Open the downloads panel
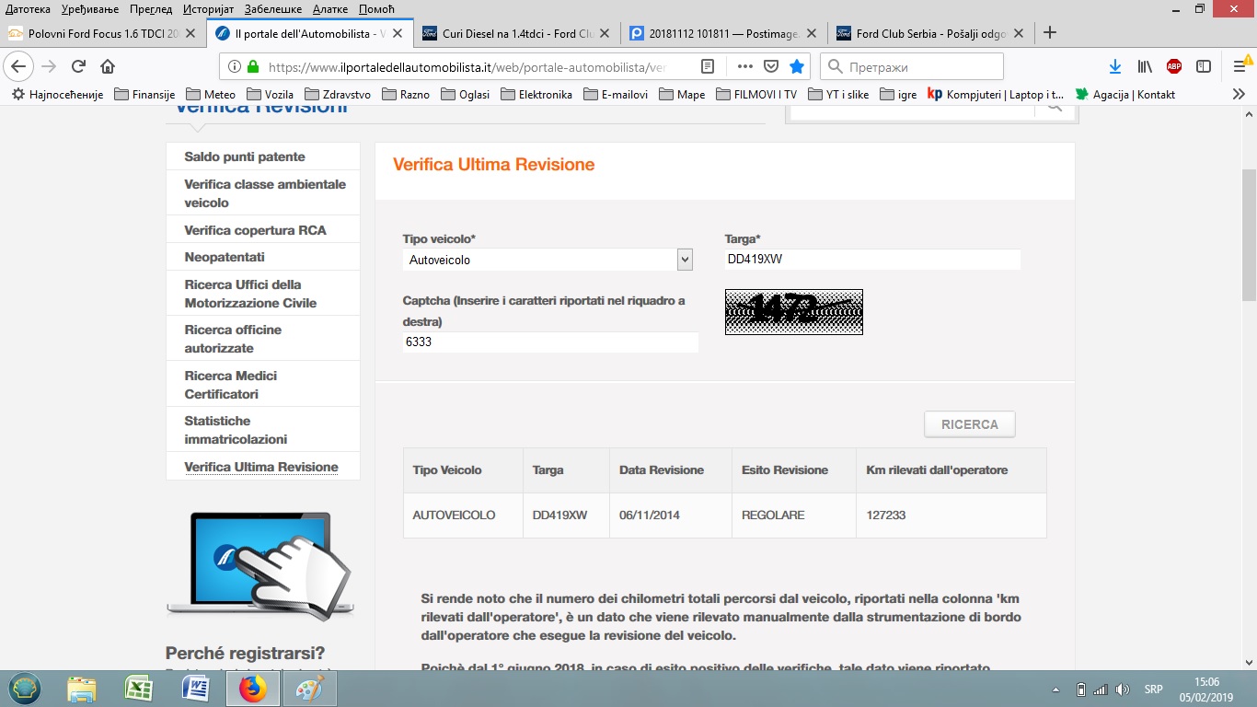1257x707 pixels. coord(1115,66)
